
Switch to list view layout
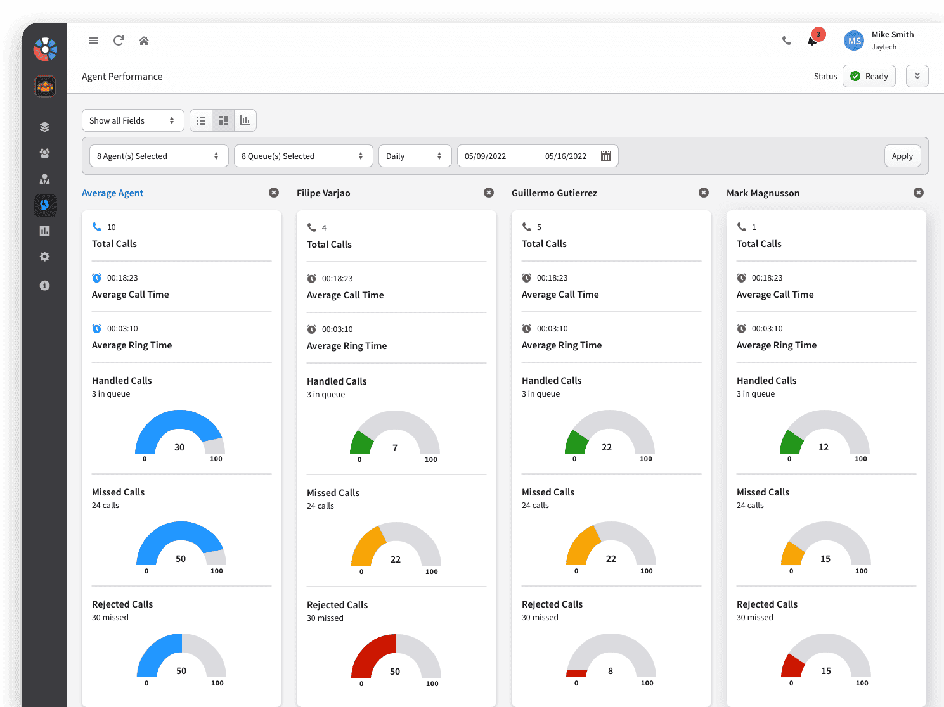click(x=201, y=120)
